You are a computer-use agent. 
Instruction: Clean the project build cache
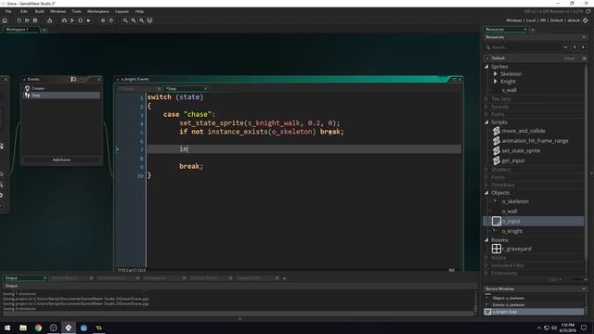coord(89,20)
